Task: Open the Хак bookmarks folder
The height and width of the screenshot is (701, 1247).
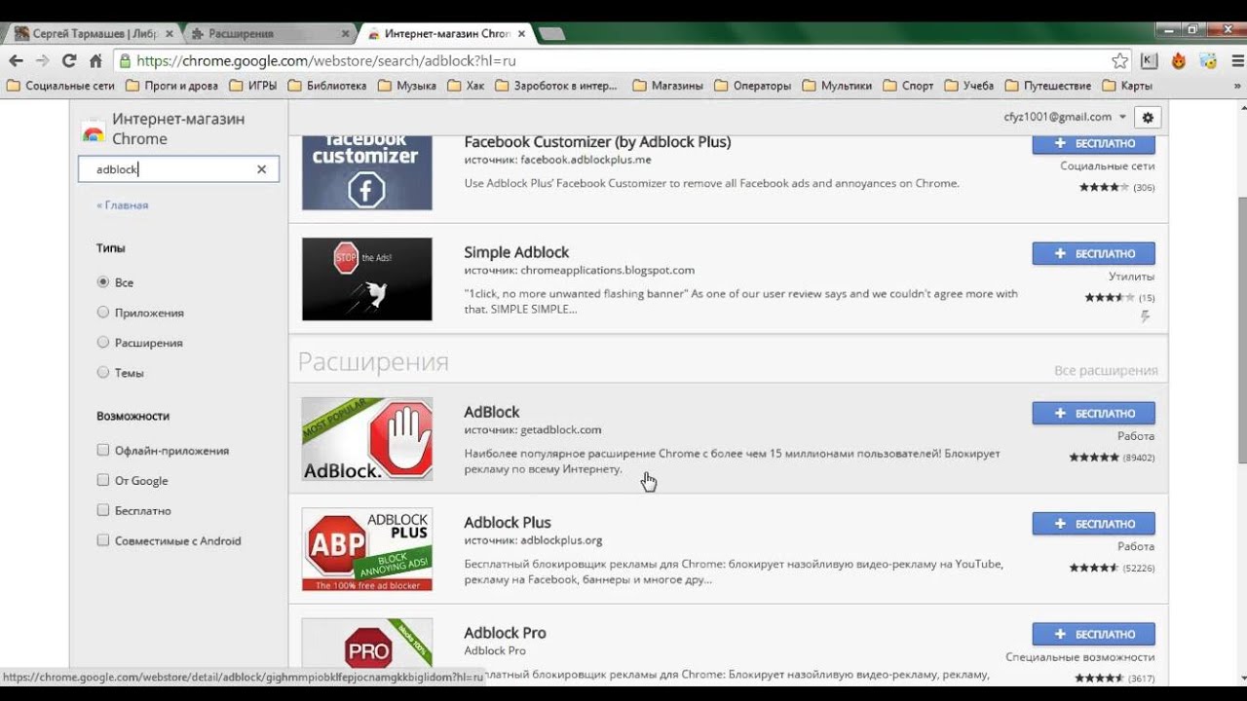Action: point(466,86)
